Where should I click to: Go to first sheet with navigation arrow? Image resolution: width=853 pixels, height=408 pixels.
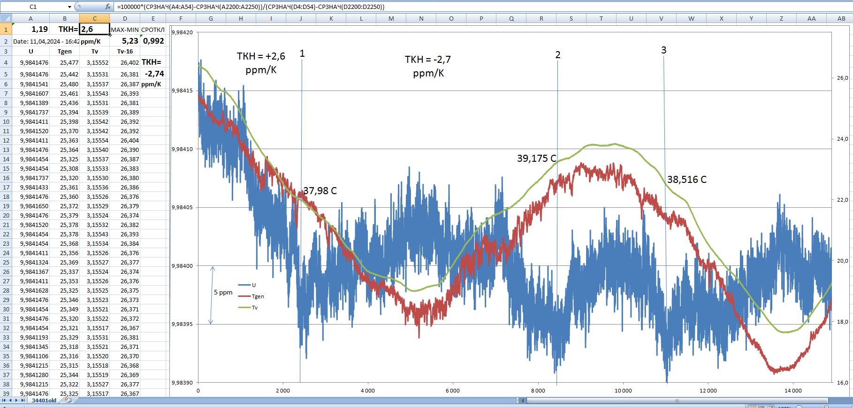tap(4, 400)
